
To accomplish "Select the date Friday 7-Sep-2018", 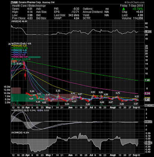I will coord(132,6).
